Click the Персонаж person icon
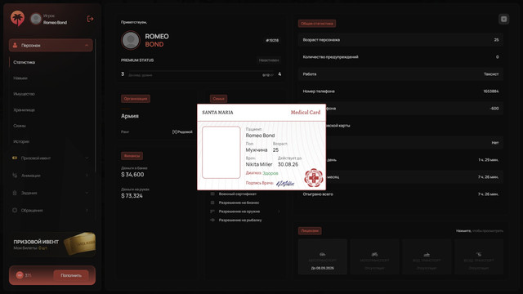This screenshot has height=294, width=523. tap(15, 46)
